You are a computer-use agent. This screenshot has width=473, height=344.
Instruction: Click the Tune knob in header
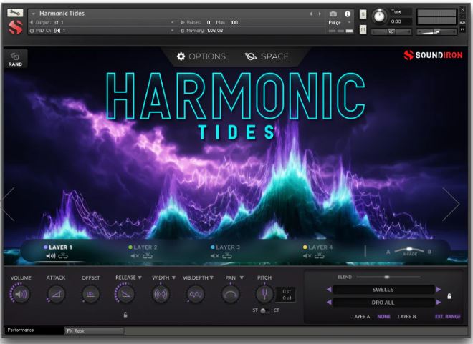click(379, 16)
